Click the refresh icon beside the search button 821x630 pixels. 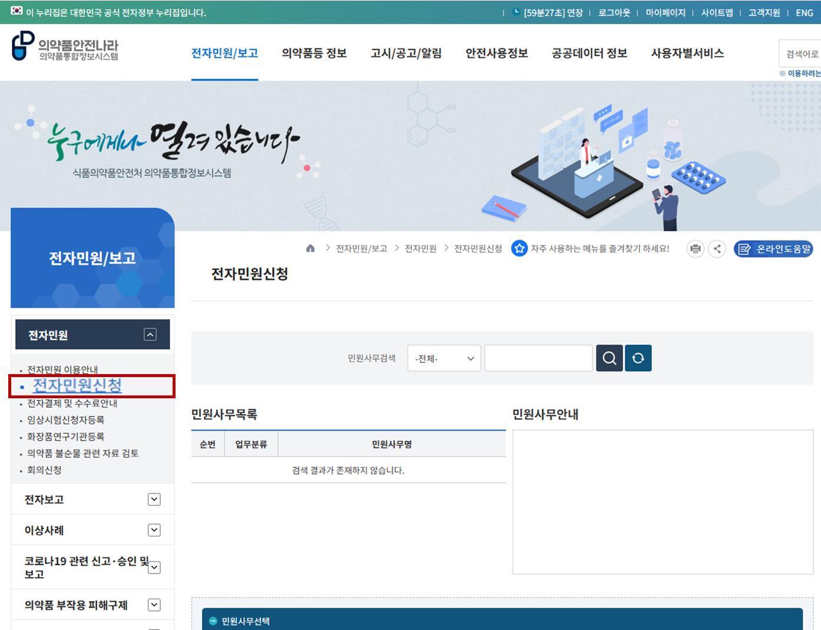[x=638, y=358]
